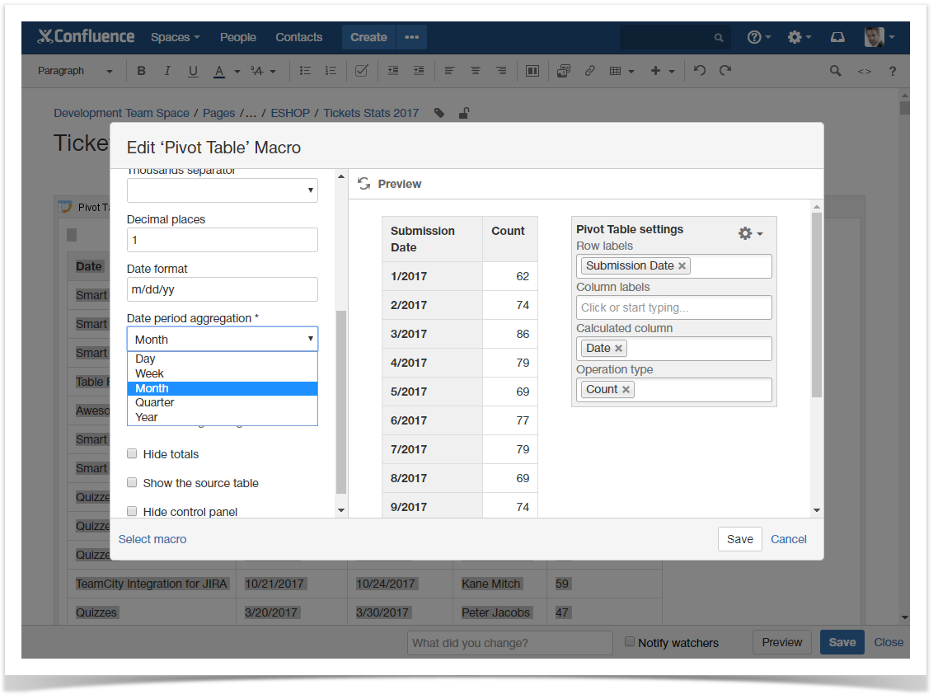Click People in the top navigation

(x=237, y=37)
